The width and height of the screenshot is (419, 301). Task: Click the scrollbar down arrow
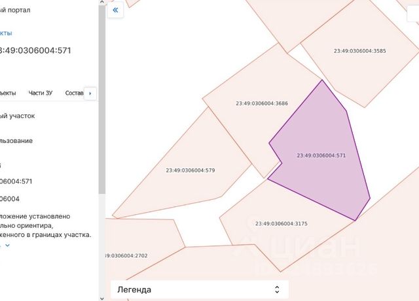[x=101, y=298]
